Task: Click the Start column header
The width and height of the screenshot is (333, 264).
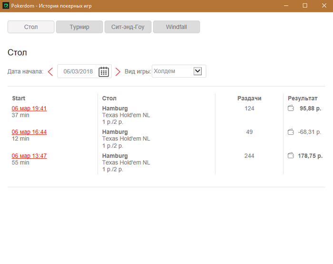Action: [19, 98]
